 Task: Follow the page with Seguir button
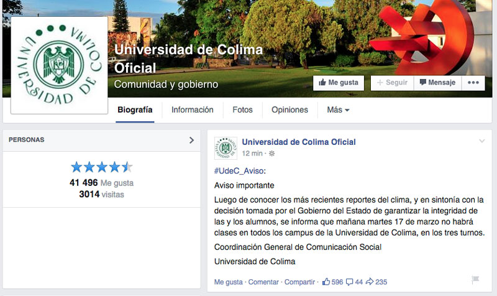click(x=392, y=83)
